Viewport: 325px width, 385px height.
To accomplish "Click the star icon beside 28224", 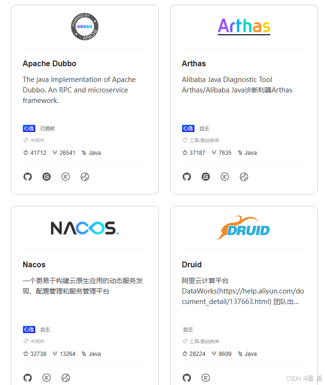I will point(185,354).
